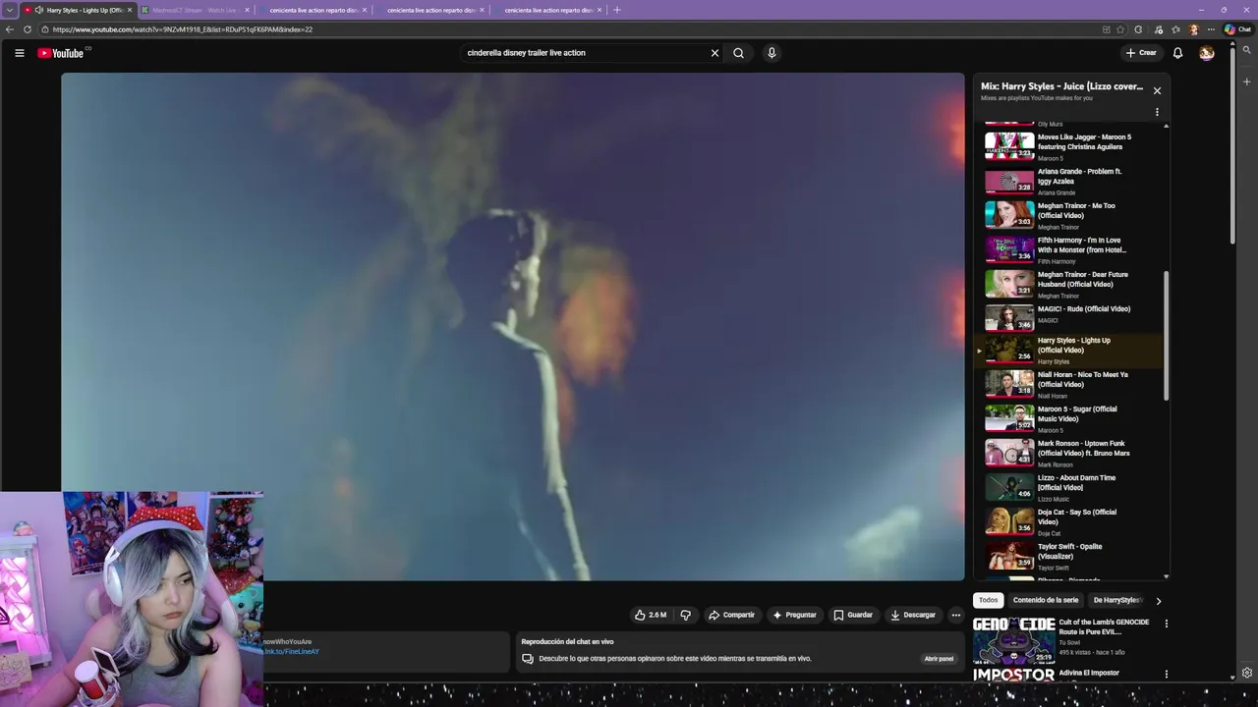1258x707 pixels.
Task: Close the Mix playlist panel
Action: [x=1157, y=90]
